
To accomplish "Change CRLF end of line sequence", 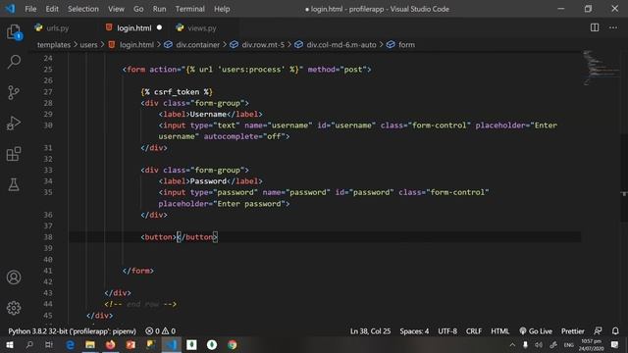I will 474,331.
